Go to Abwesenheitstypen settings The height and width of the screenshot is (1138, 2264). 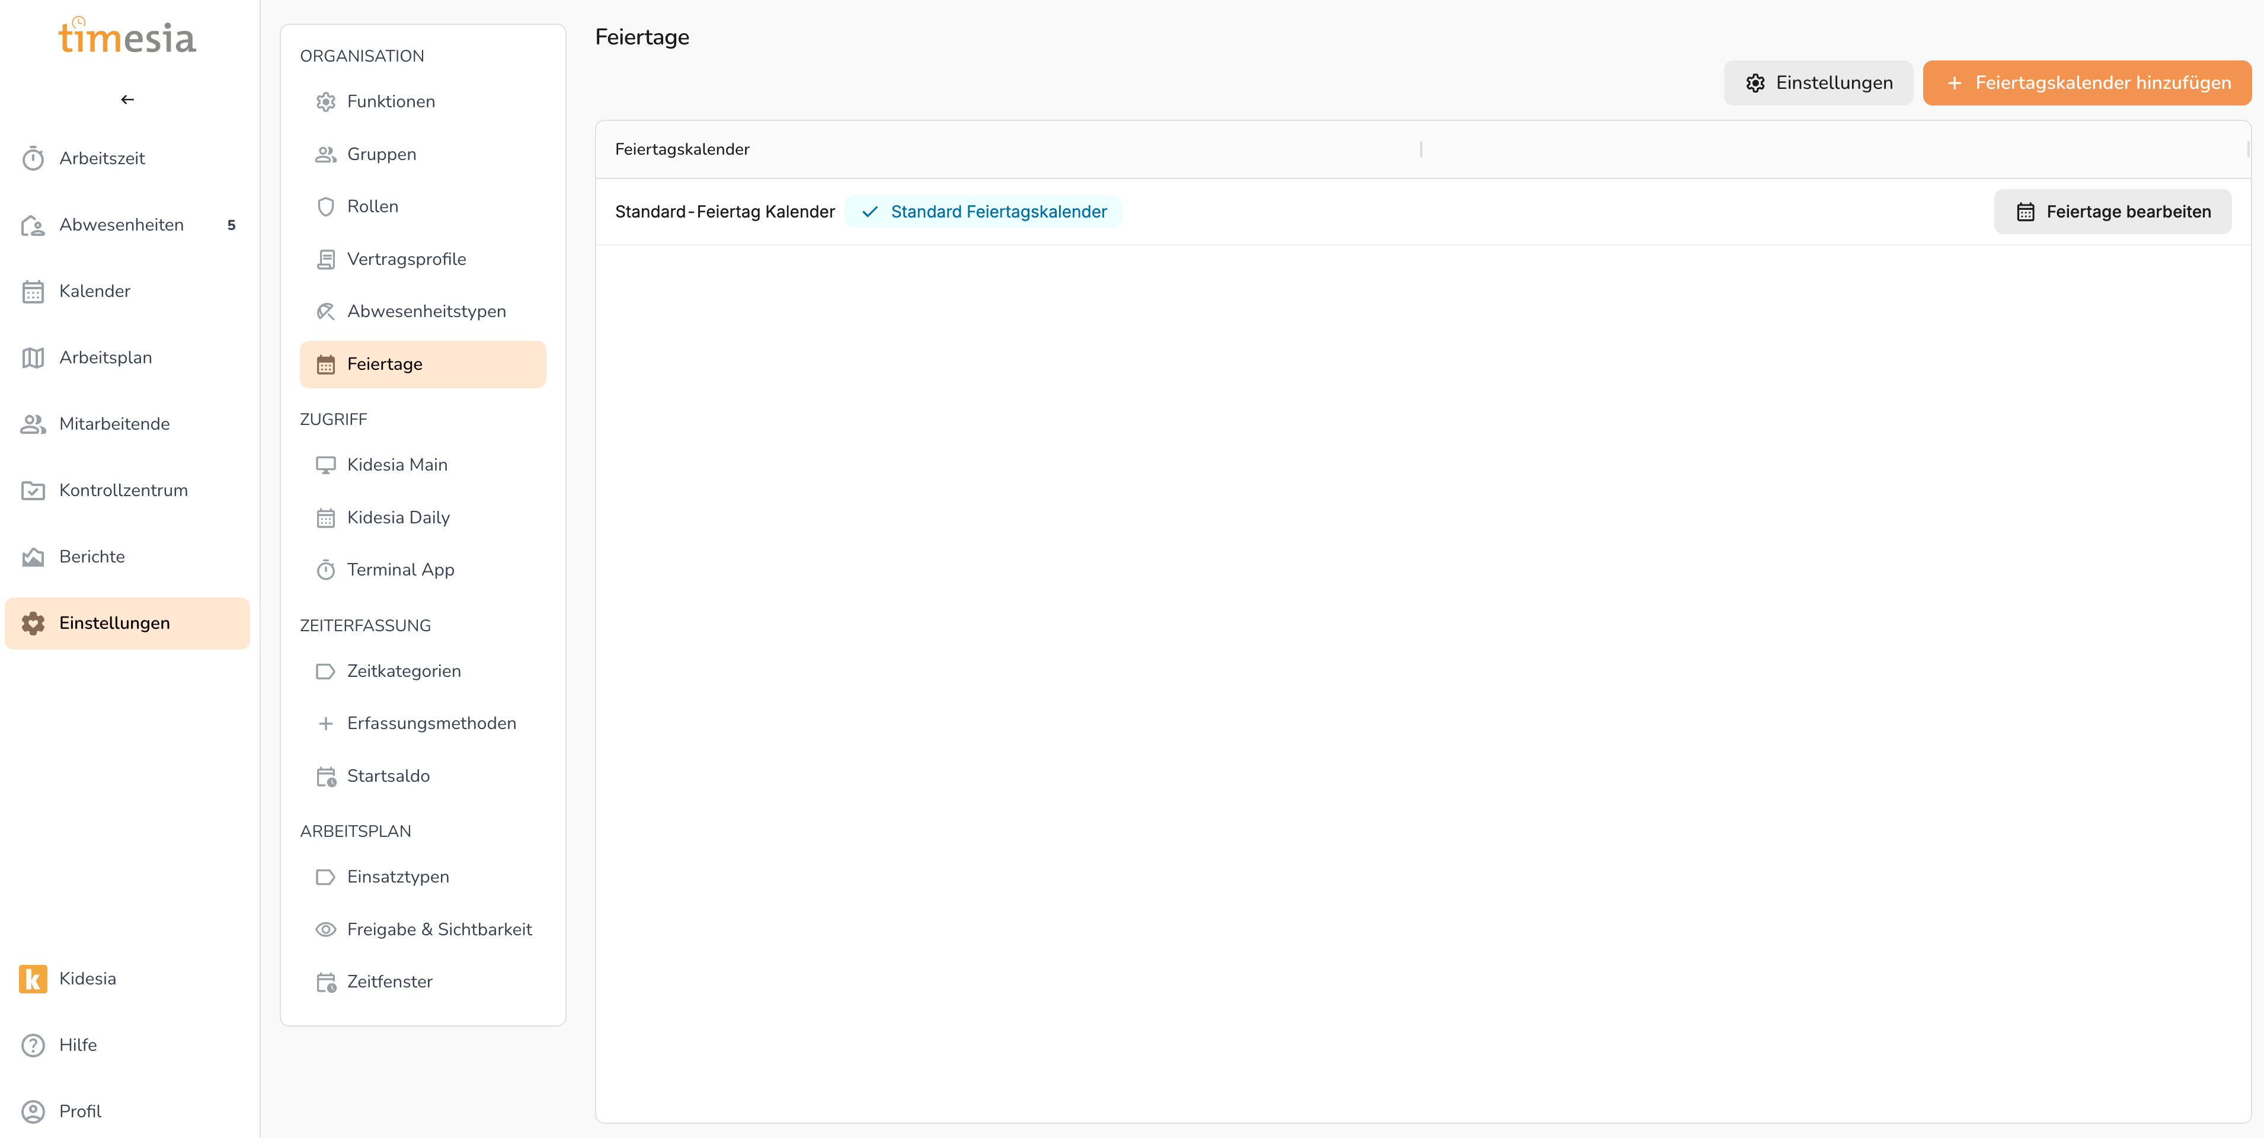point(426,311)
